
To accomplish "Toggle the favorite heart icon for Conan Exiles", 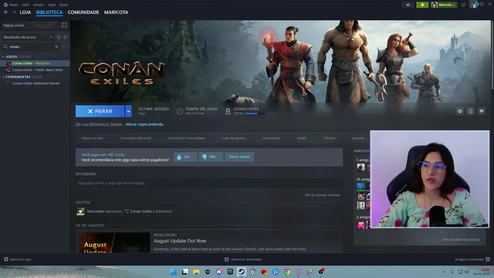I will (481, 111).
